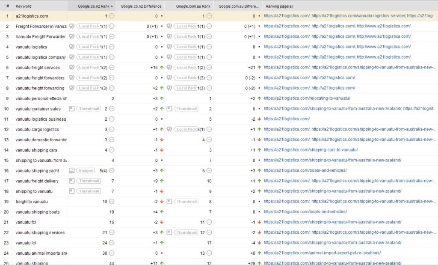Viewport: 438px width, 265px height.
Task: Select the keyword vanuatu personal effects
Action: coord(41,98)
